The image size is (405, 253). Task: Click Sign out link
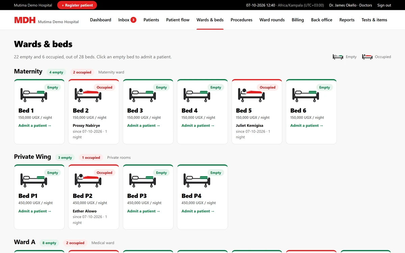pyautogui.click(x=384, y=5)
